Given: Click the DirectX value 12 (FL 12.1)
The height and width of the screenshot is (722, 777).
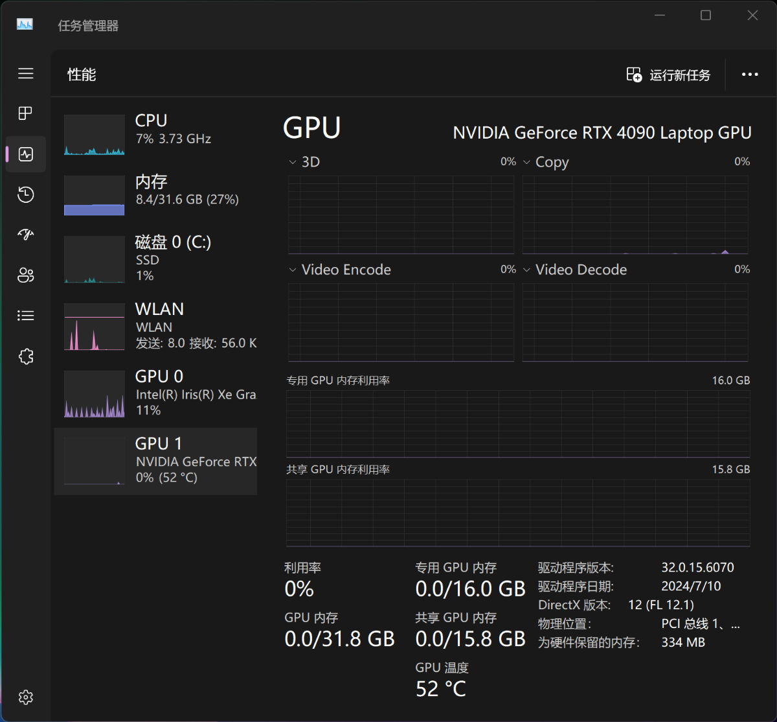Looking at the screenshot, I should [x=661, y=605].
